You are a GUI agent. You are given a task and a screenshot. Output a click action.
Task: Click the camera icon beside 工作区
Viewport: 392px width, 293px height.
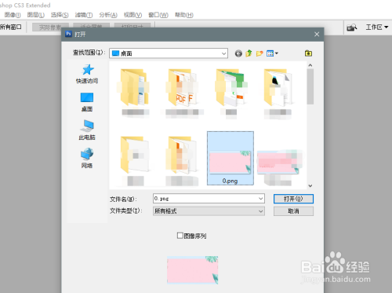click(x=352, y=27)
